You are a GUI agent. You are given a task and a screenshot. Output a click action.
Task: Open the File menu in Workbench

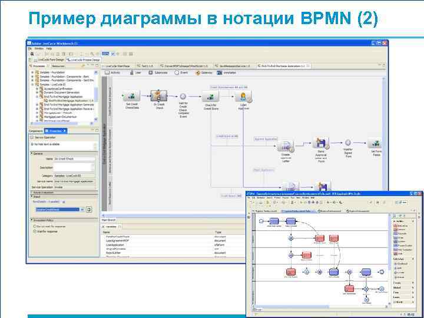(x=30, y=49)
